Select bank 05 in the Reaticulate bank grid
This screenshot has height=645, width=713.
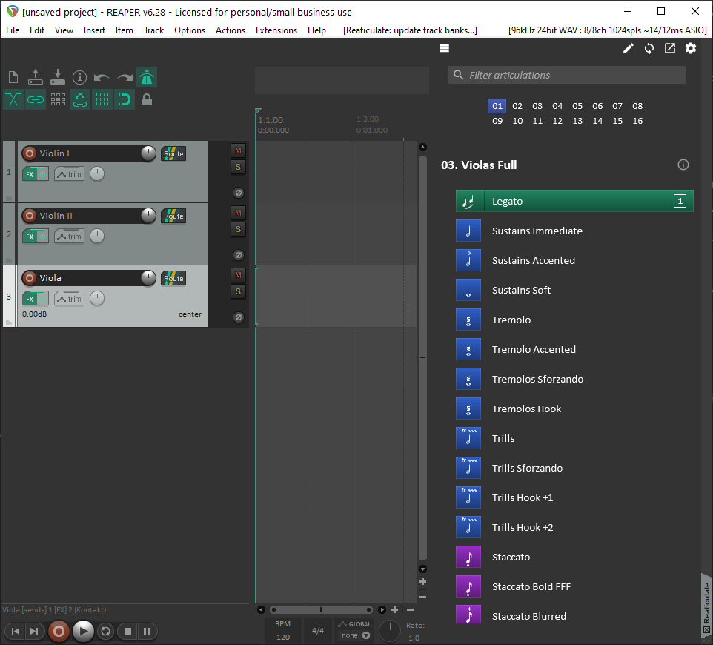point(577,106)
